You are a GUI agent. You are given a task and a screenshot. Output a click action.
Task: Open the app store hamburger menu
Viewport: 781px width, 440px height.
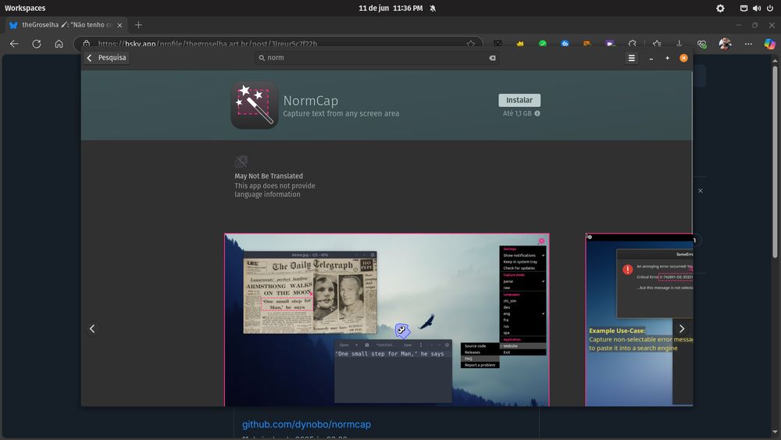click(631, 59)
